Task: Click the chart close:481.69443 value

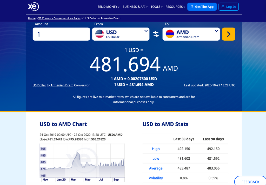Action: (x=51, y=139)
